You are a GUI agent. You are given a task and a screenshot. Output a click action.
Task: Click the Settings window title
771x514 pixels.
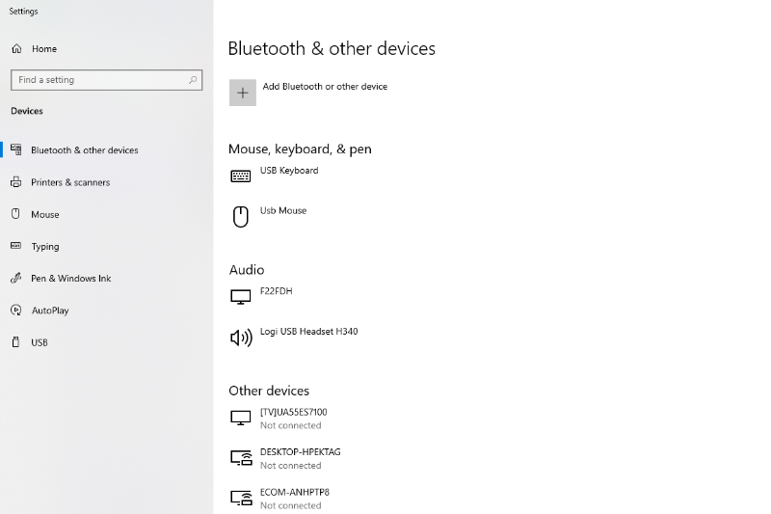pos(23,12)
